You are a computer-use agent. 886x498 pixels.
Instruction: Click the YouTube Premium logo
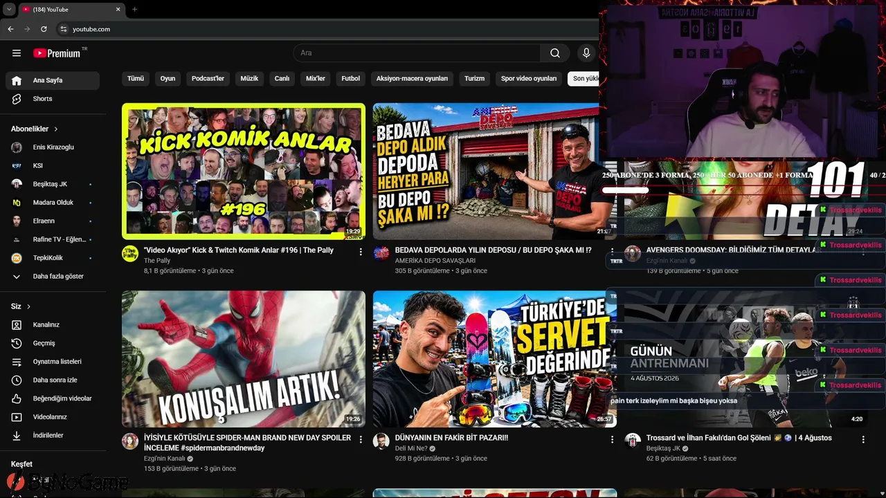click(57, 53)
